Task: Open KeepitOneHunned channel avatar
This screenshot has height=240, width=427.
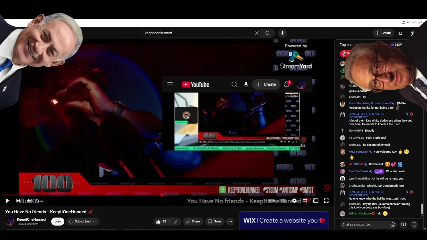Action: 10,221
